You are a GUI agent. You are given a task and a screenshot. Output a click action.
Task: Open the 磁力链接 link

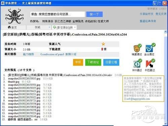pos(28,54)
